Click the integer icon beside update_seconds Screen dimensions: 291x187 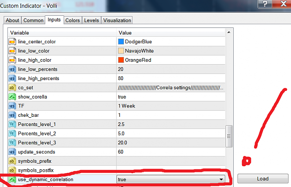[12, 152]
